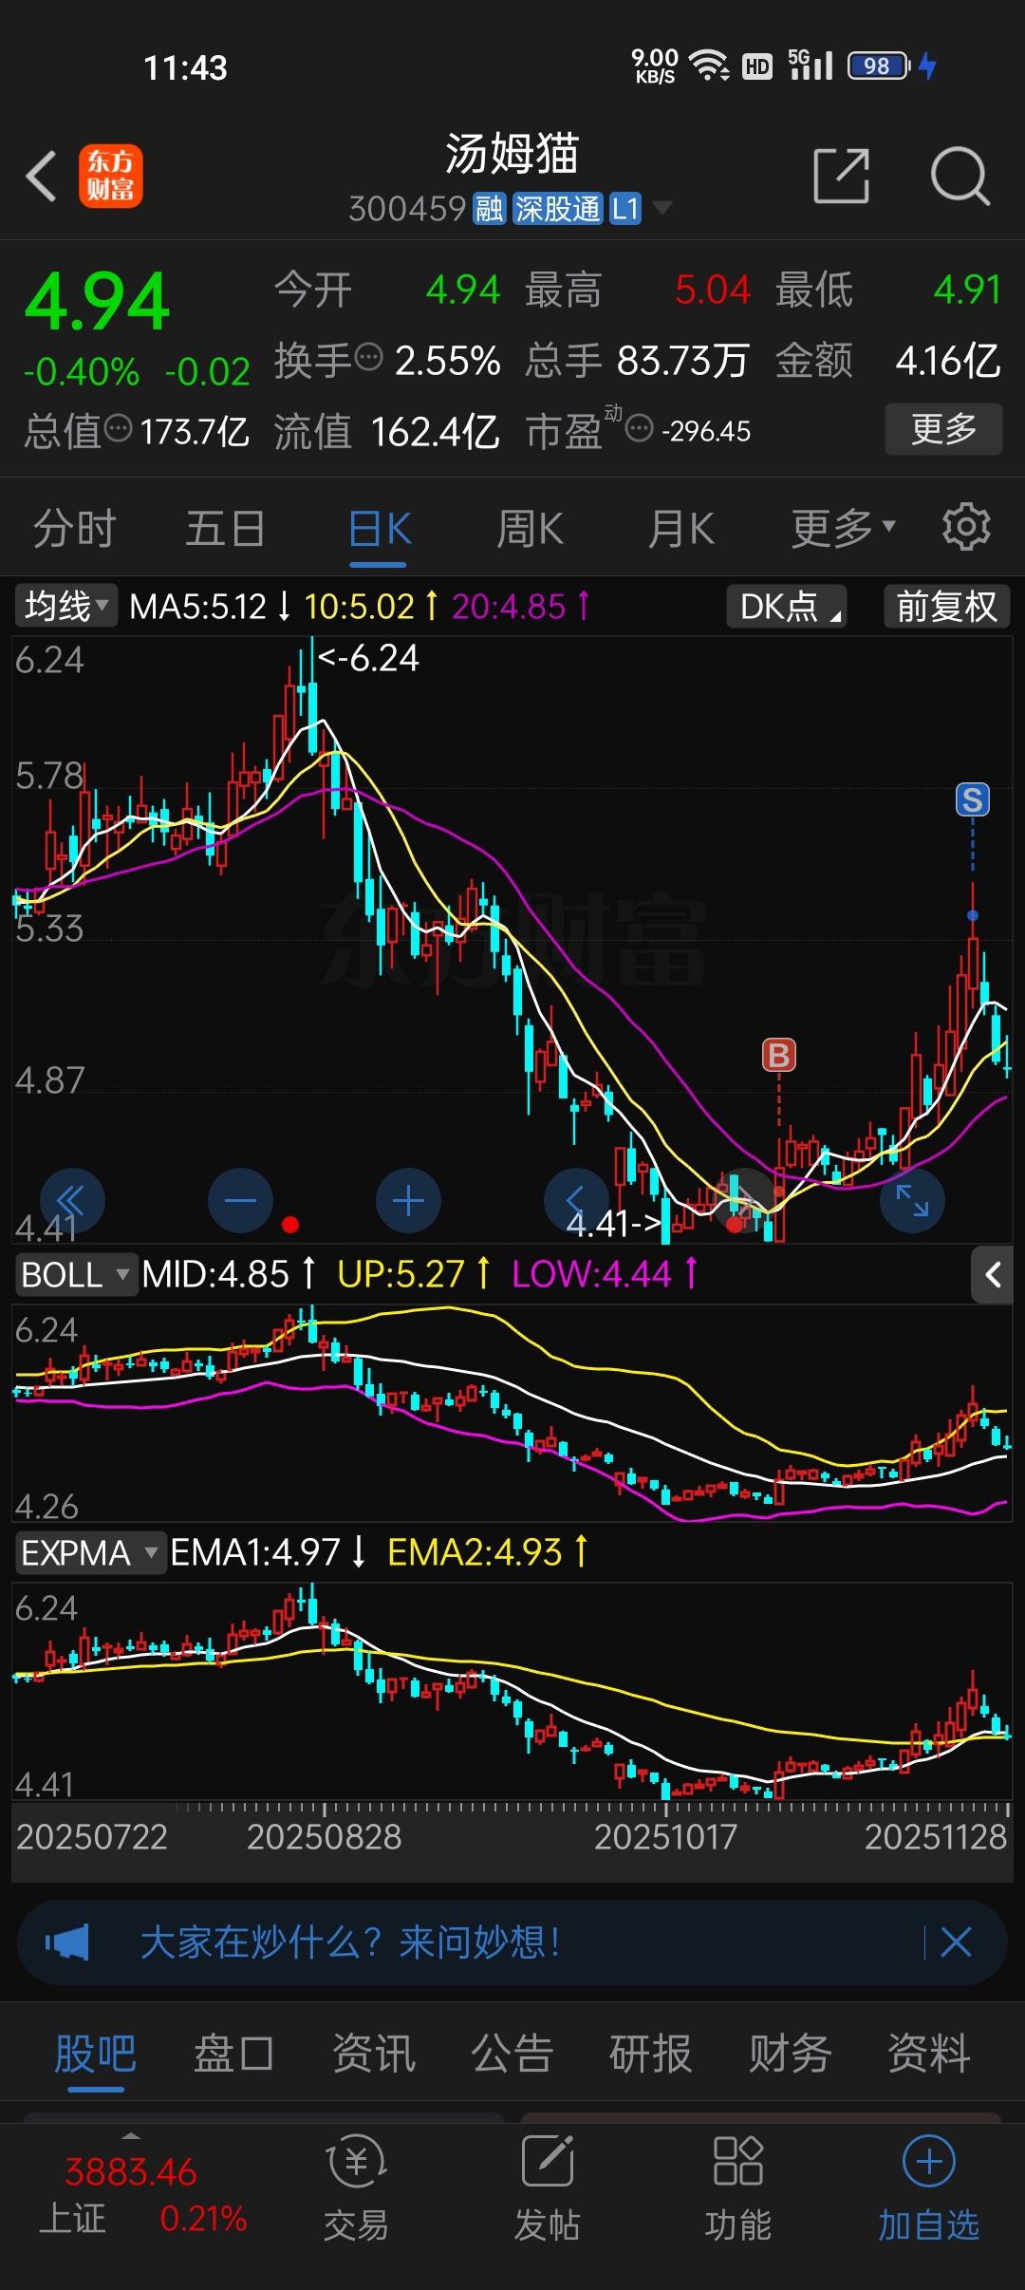
Task: Tap MA5:5.12 moving average value
Action: (x=197, y=606)
